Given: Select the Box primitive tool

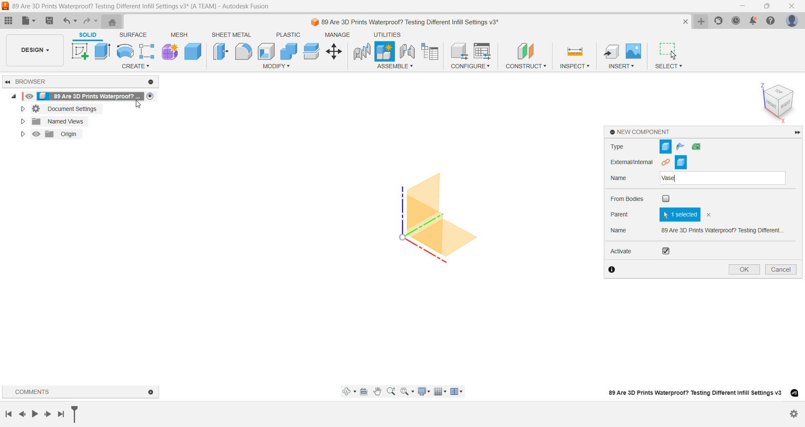Looking at the screenshot, I should [x=193, y=51].
